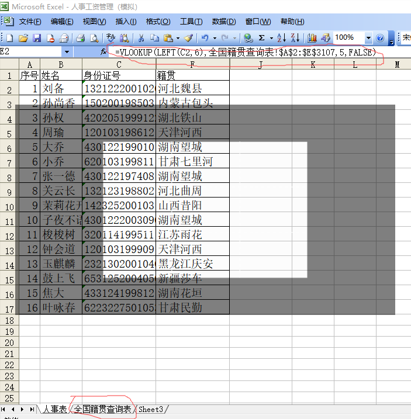Switch to the 全国籍贯查询表 sheet tab

[103, 409]
